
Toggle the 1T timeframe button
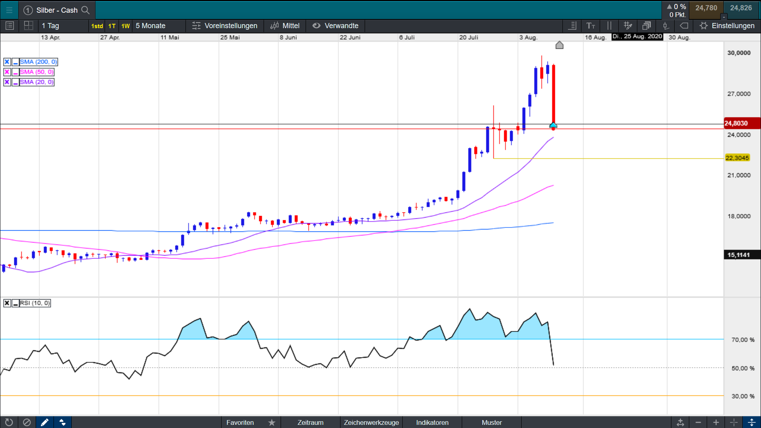(x=112, y=26)
